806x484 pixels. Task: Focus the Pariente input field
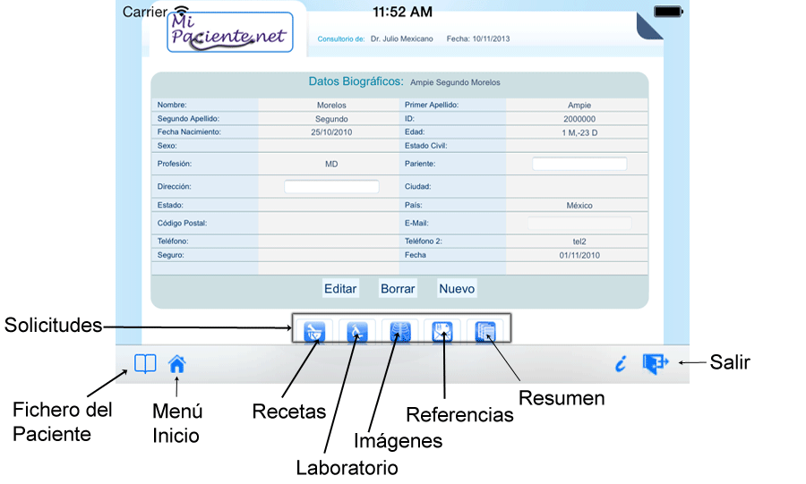(579, 164)
